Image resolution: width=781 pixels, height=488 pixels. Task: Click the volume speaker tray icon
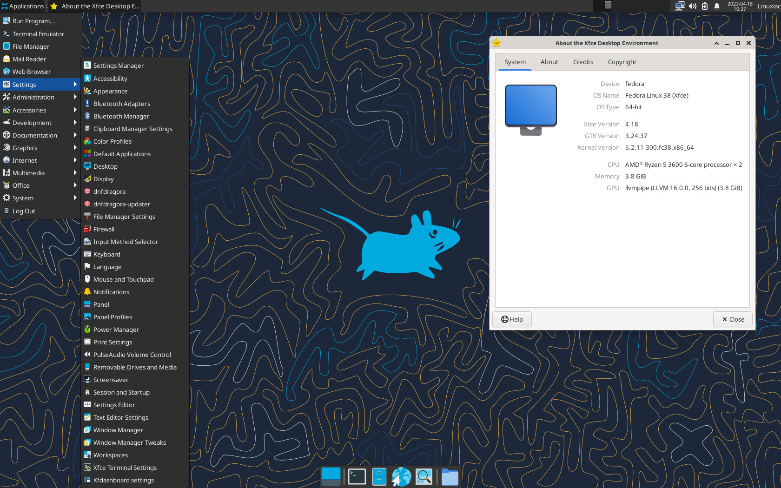tap(692, 6)
